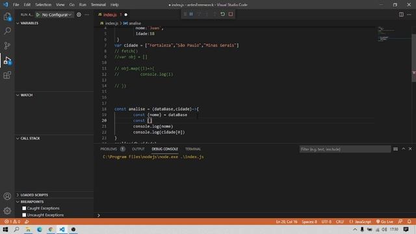
Task: Split the editor to the right
Action: pyautogui.click(x=401, y=14)
